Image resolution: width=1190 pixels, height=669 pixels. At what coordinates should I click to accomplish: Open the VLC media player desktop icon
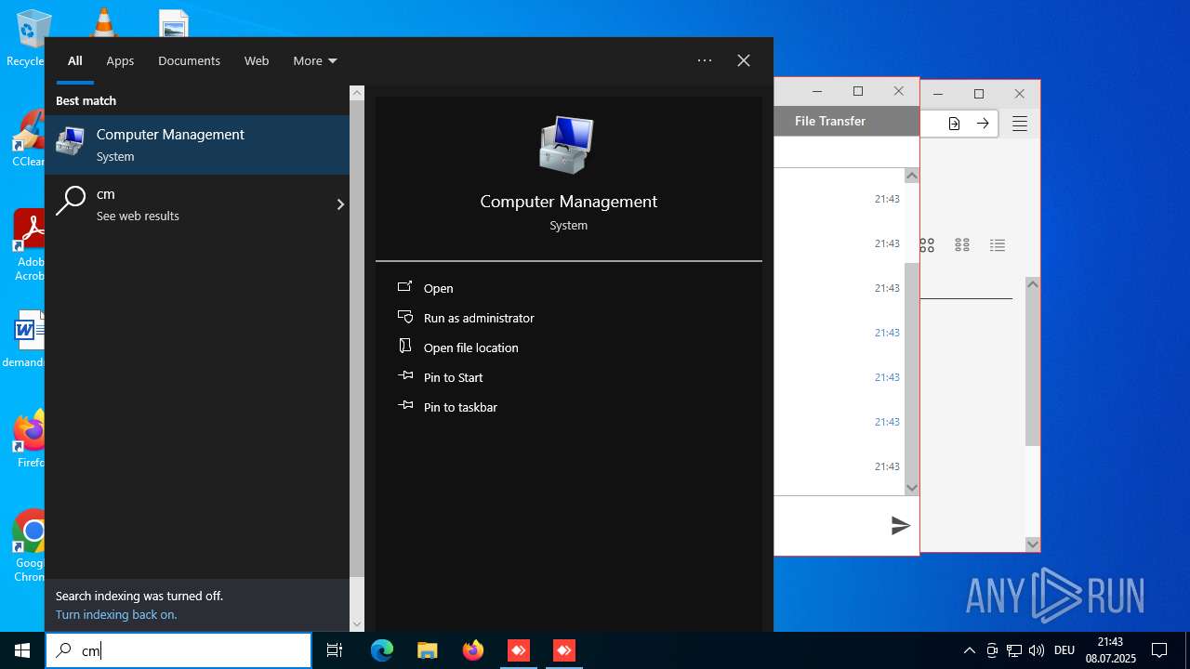point(103,22)
